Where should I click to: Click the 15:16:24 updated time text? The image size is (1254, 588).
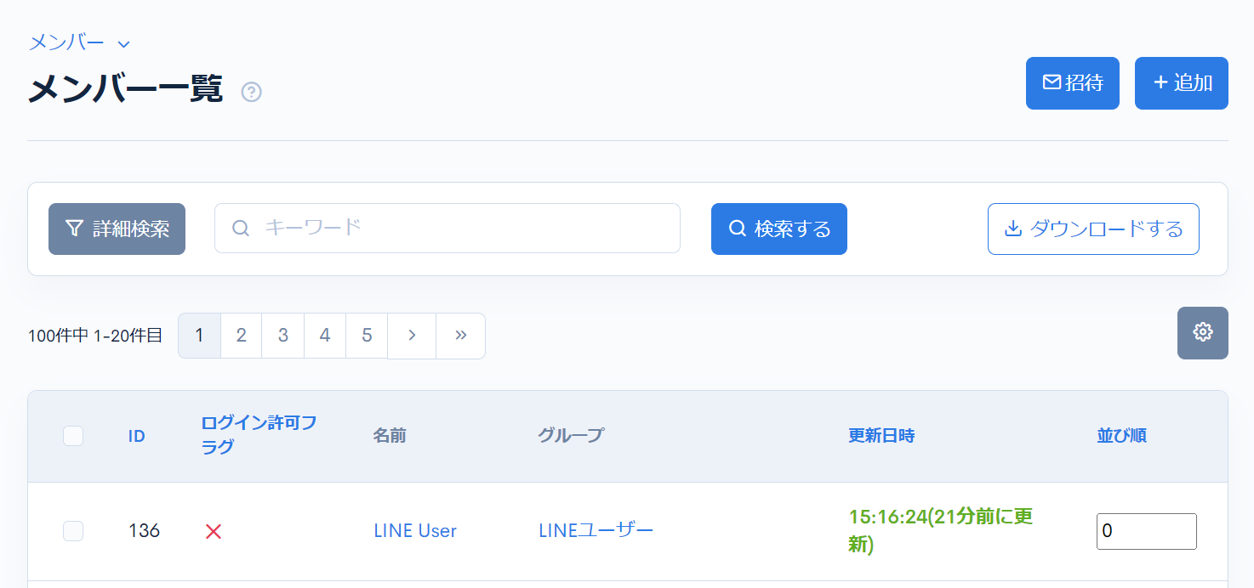pos(940,530)
